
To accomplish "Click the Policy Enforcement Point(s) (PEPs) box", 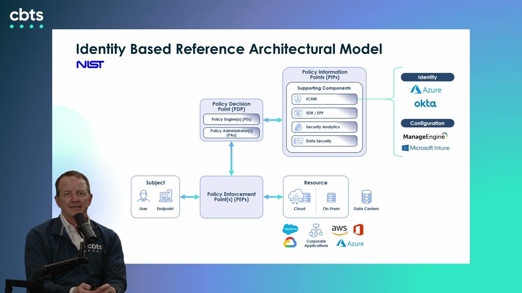I will click(231, 197).
